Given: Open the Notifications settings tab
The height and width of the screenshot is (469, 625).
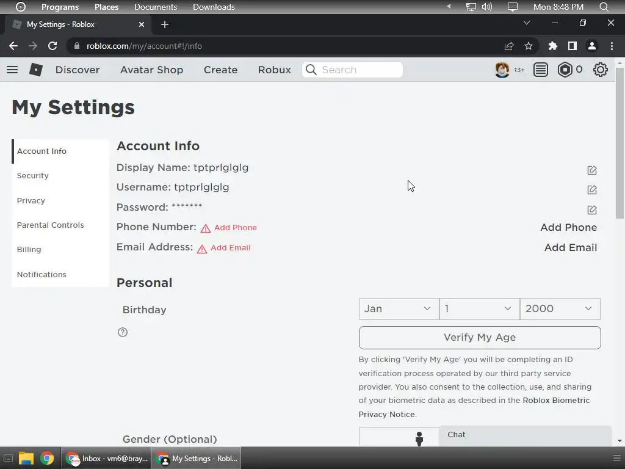Looking at the screenshot, I should [x=60, y=274].
